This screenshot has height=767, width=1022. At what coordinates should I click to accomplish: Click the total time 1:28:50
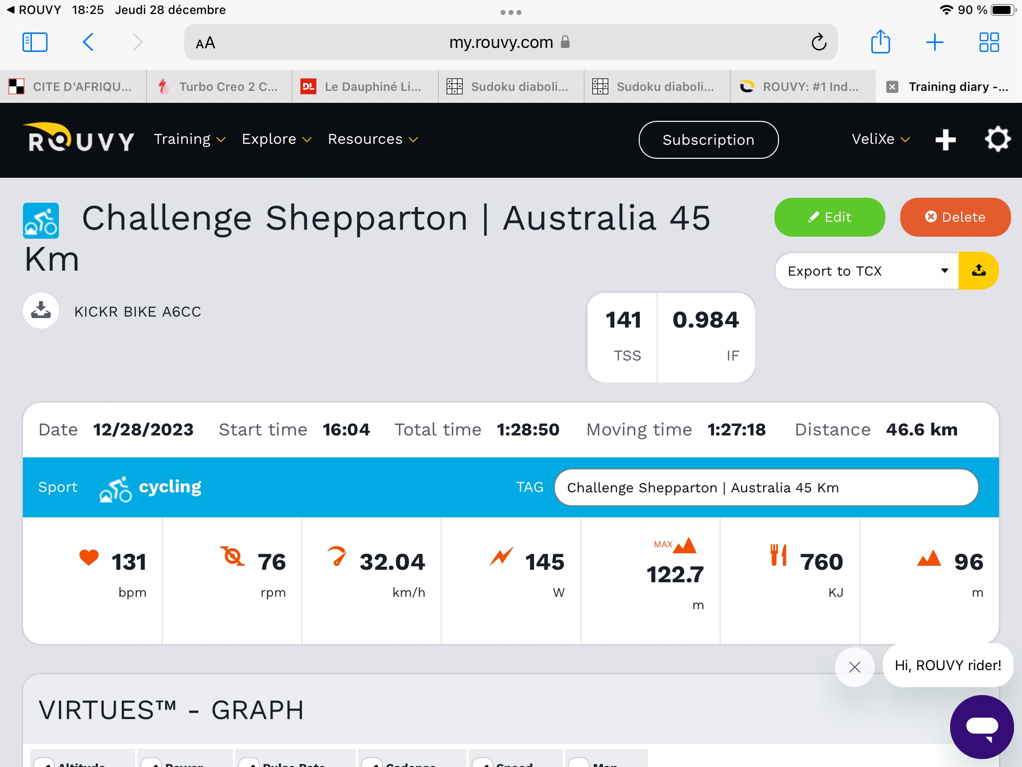click(528, 429)
